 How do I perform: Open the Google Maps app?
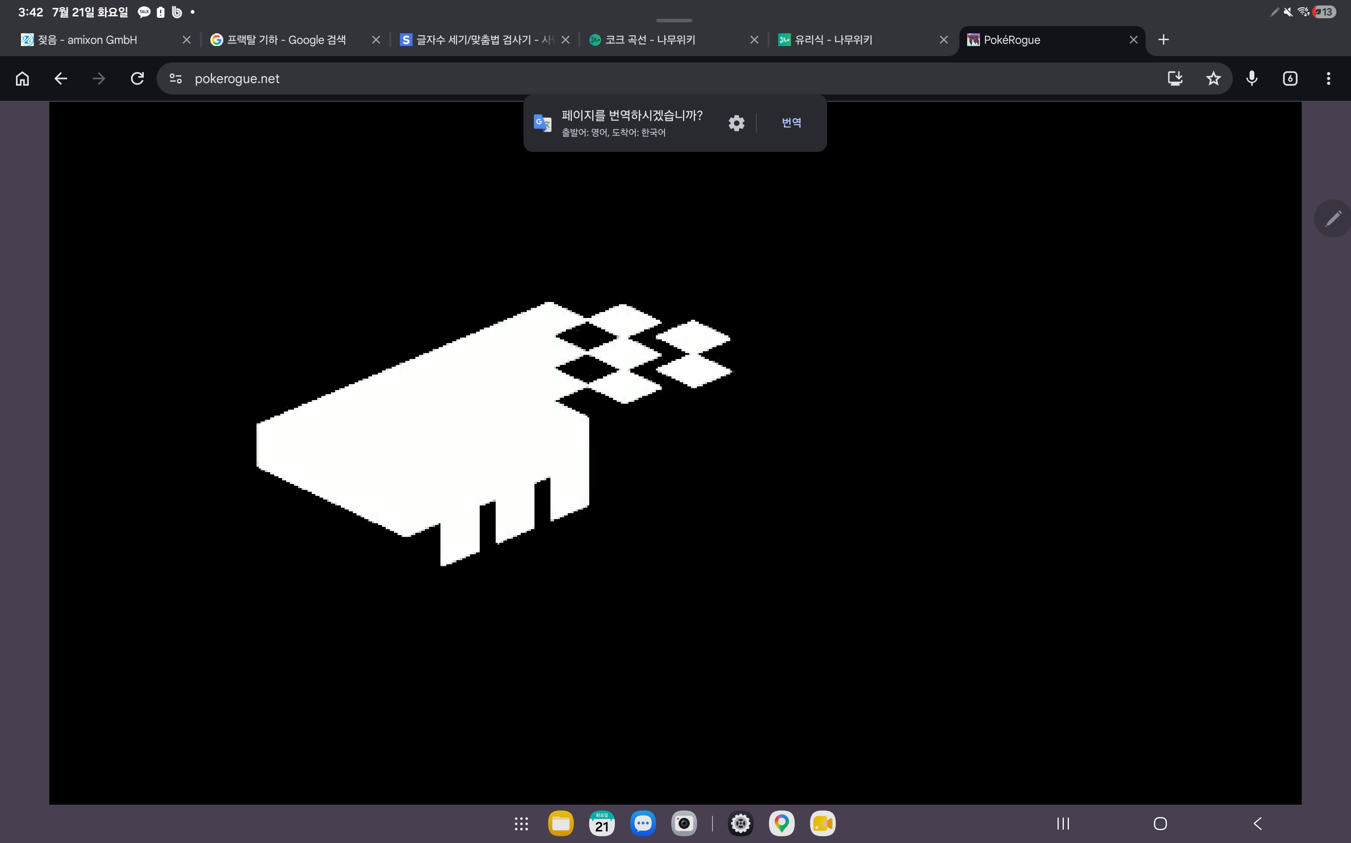[x=781, y=823]
